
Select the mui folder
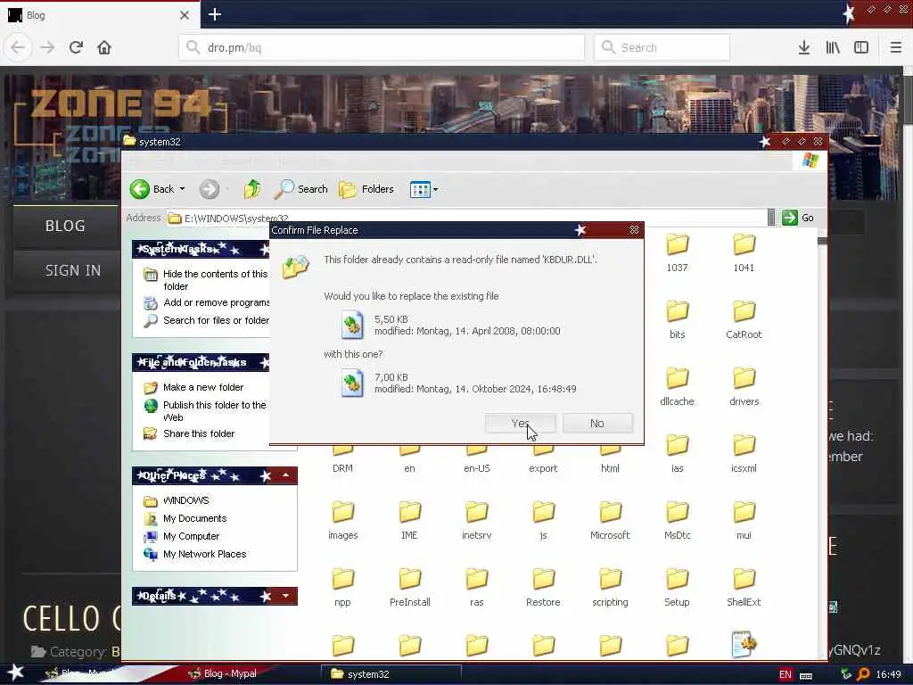tap(744, 521)
